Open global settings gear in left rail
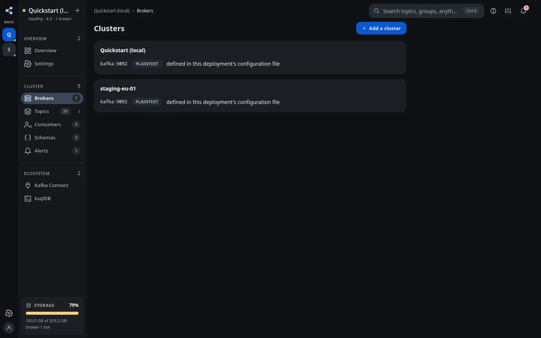 [9, 313]
